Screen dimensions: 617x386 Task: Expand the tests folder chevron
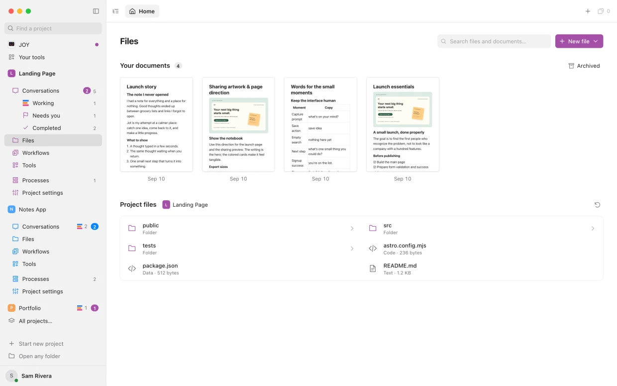352,249
